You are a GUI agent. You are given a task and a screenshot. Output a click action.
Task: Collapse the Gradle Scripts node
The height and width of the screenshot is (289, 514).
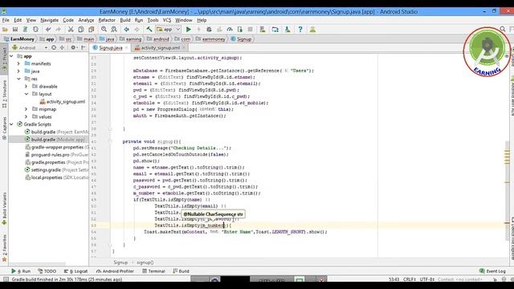click(11, 124)
